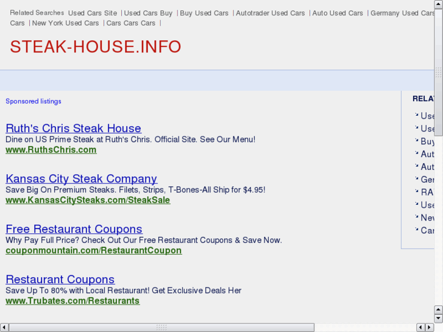Click the sidebar link beginning with RA
Screen dimensions: 443x332
(427, 192)
